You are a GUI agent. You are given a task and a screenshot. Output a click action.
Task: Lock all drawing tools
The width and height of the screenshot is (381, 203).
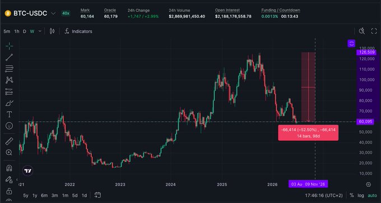coord(9,191)
